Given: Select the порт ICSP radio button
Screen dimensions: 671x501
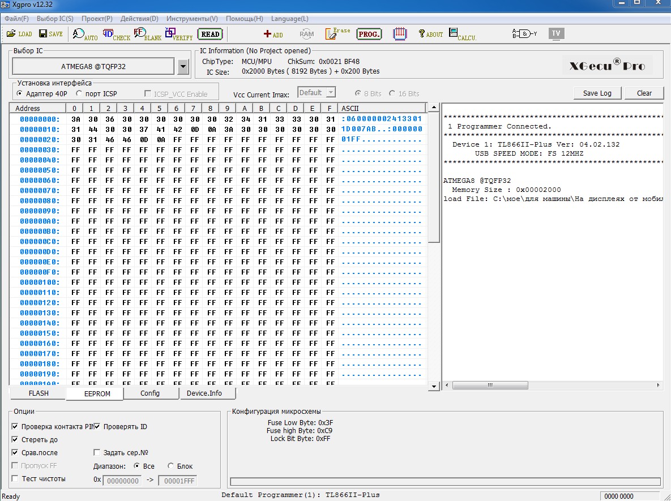Looking at the screenshot, I should click(x=79, y=94).
